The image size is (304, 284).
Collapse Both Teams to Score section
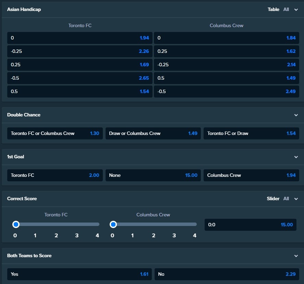[296, 256]
